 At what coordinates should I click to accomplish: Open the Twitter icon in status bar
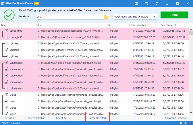tap(185, 123)
